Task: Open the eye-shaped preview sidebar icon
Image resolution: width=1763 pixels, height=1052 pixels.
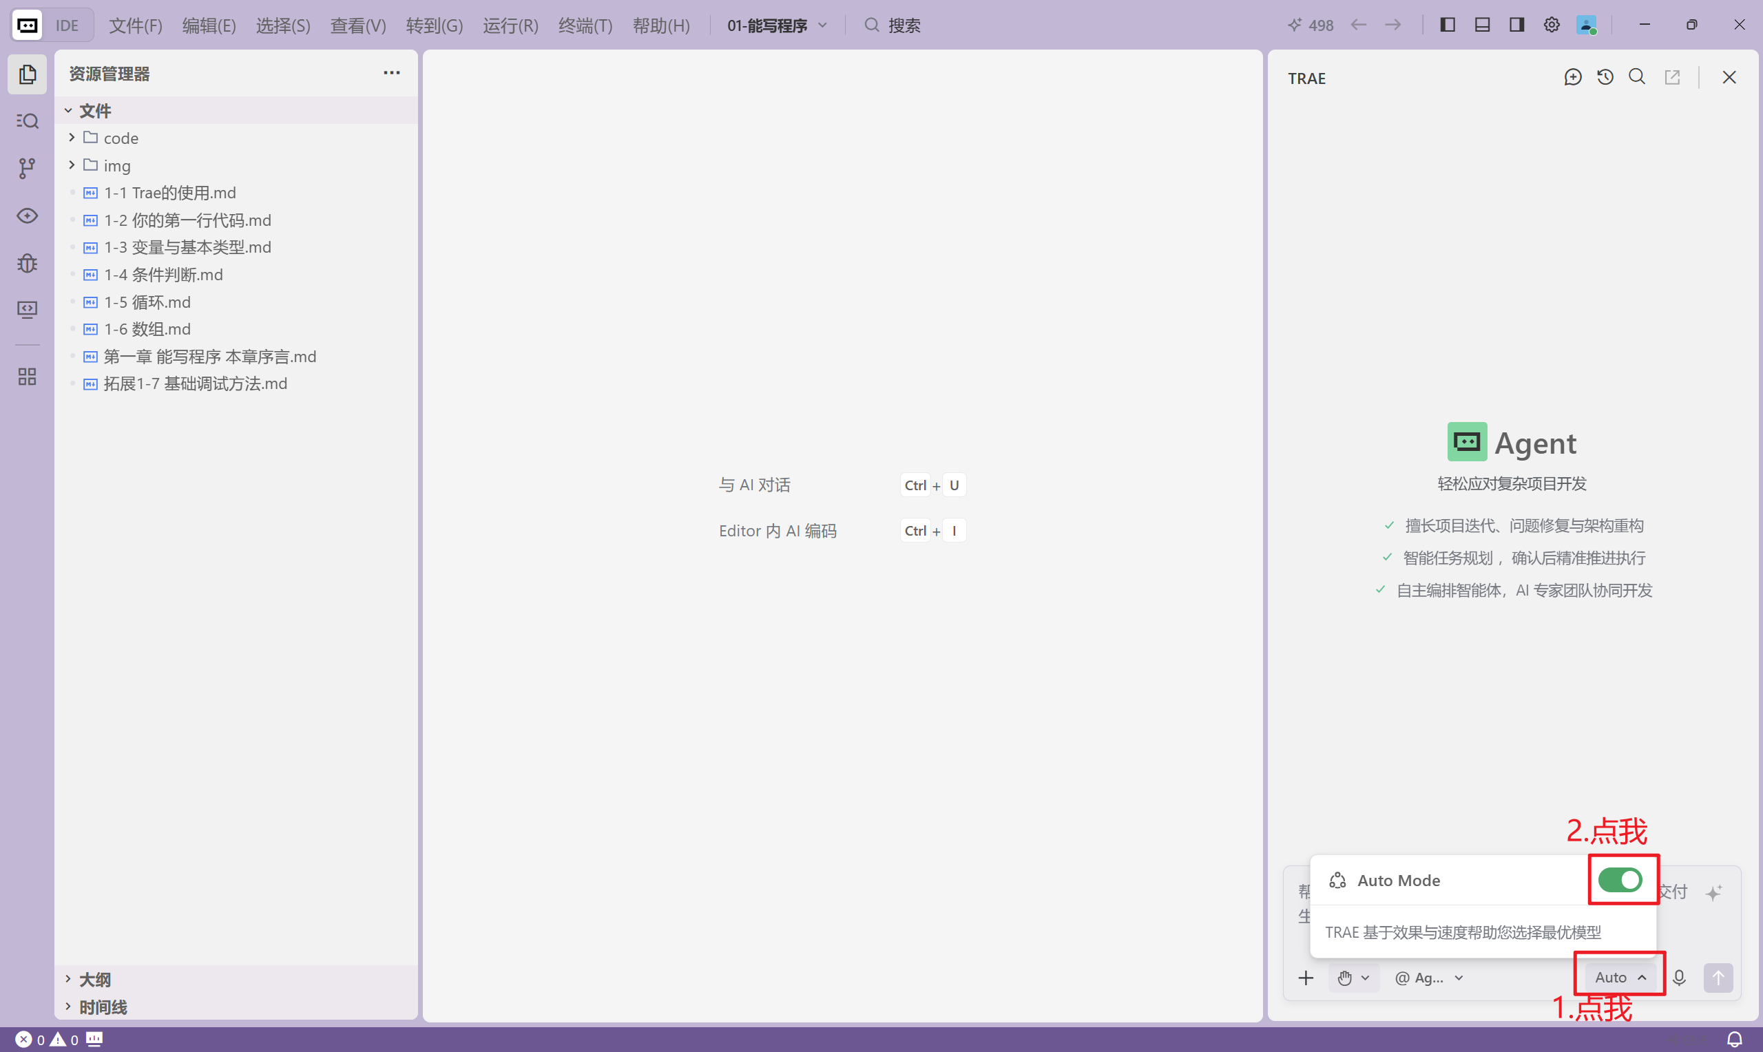Action: tap(27, 215)
